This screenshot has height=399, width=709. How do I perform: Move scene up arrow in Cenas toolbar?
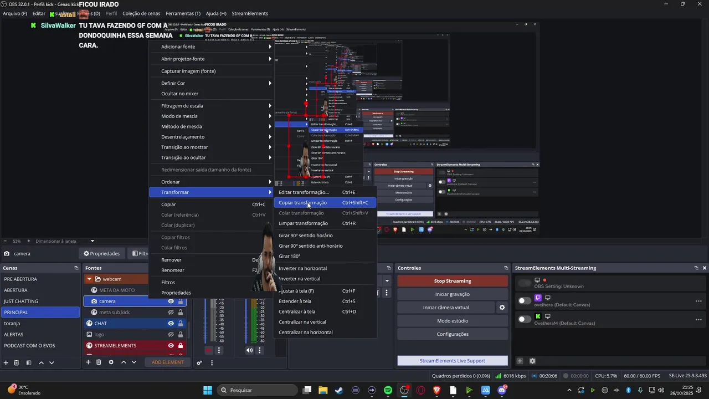41,362
